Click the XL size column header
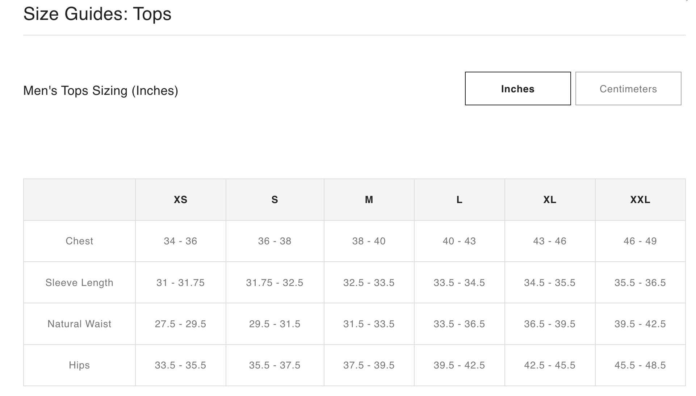The image size is (696, 396). 550,200
